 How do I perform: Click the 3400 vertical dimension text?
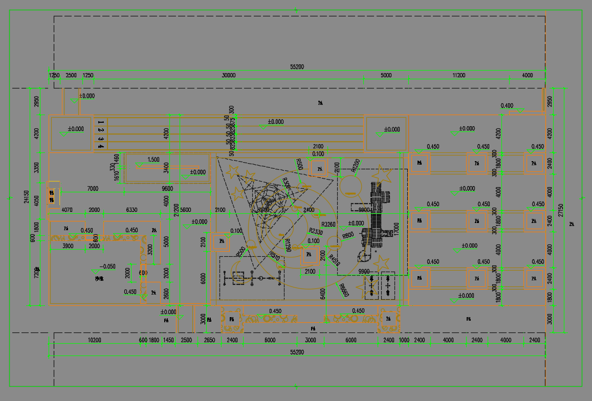click(x=166, y=168)
